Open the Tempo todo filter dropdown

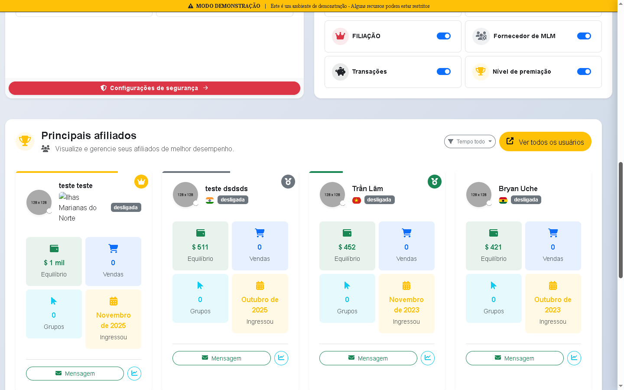[x=470, y=142]
